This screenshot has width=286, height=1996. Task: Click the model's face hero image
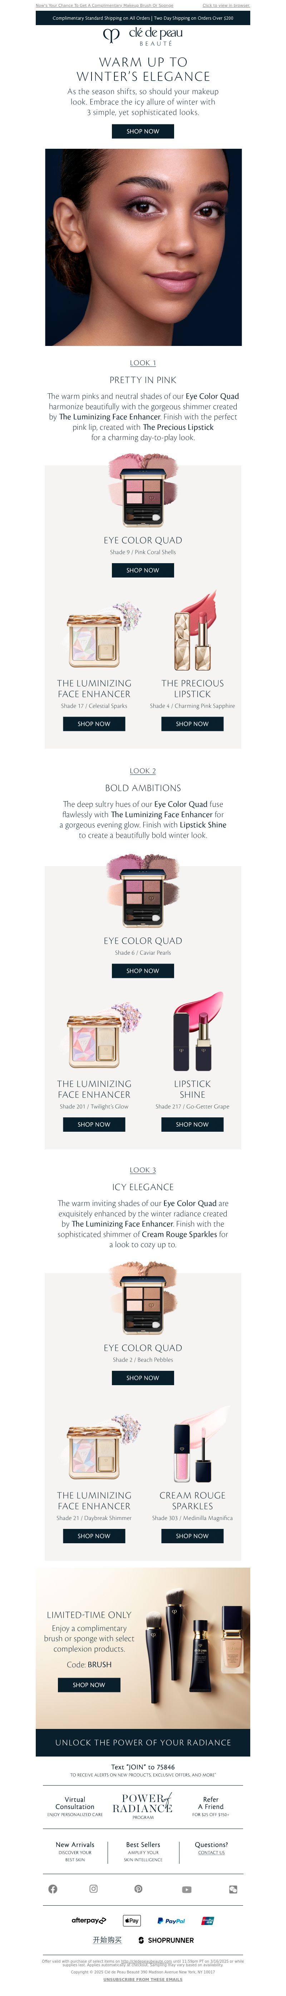coord(143,247)
